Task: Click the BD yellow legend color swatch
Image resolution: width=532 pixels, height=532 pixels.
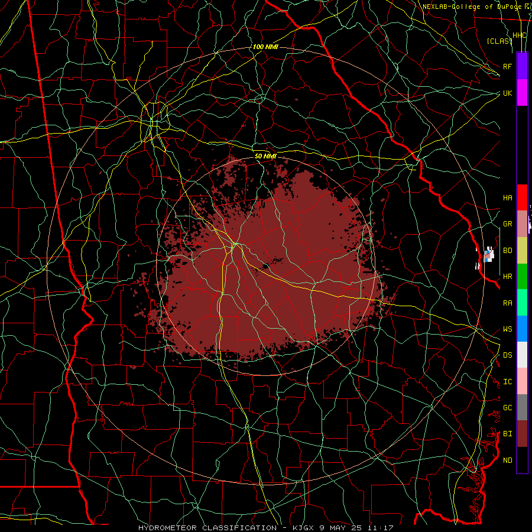Action: point(522,250)
